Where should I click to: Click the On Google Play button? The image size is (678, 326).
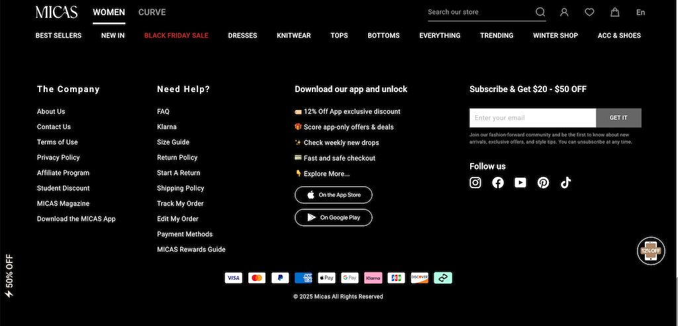click(x=334, y=217)
